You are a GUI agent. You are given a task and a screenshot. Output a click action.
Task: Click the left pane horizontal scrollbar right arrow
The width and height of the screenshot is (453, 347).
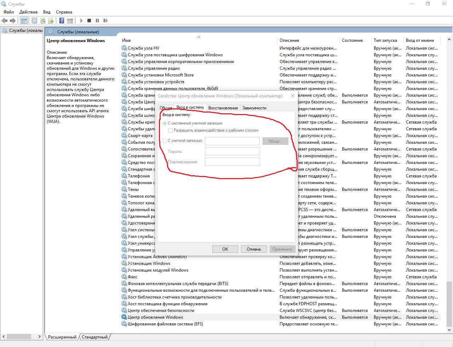[40, 337]
